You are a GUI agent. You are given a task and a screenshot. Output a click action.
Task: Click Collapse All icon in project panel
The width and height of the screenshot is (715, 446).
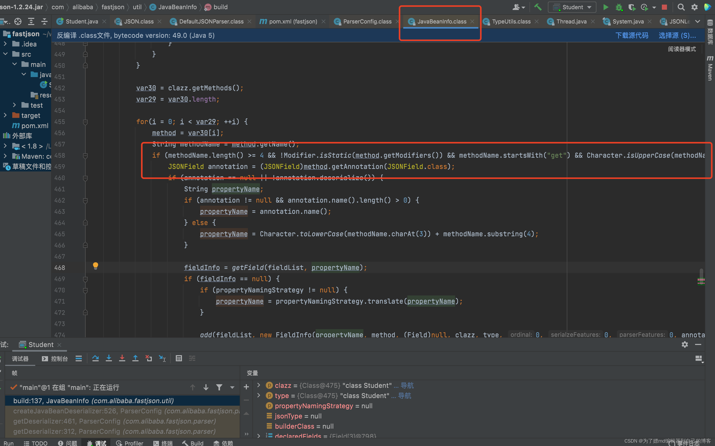44,21
